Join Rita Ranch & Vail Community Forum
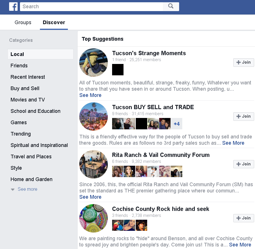This screenshot has height=249, width=255. pyautogui.click(x=243, y=164)
